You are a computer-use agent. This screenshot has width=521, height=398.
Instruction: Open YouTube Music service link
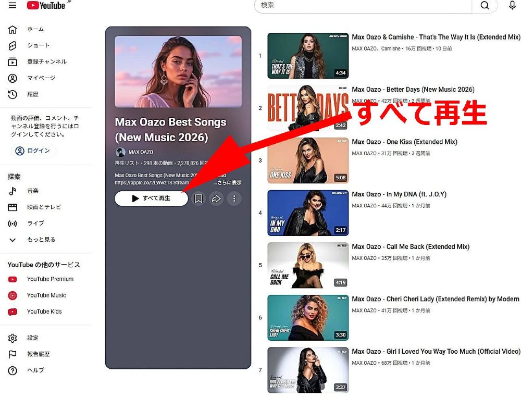point(46,295)
